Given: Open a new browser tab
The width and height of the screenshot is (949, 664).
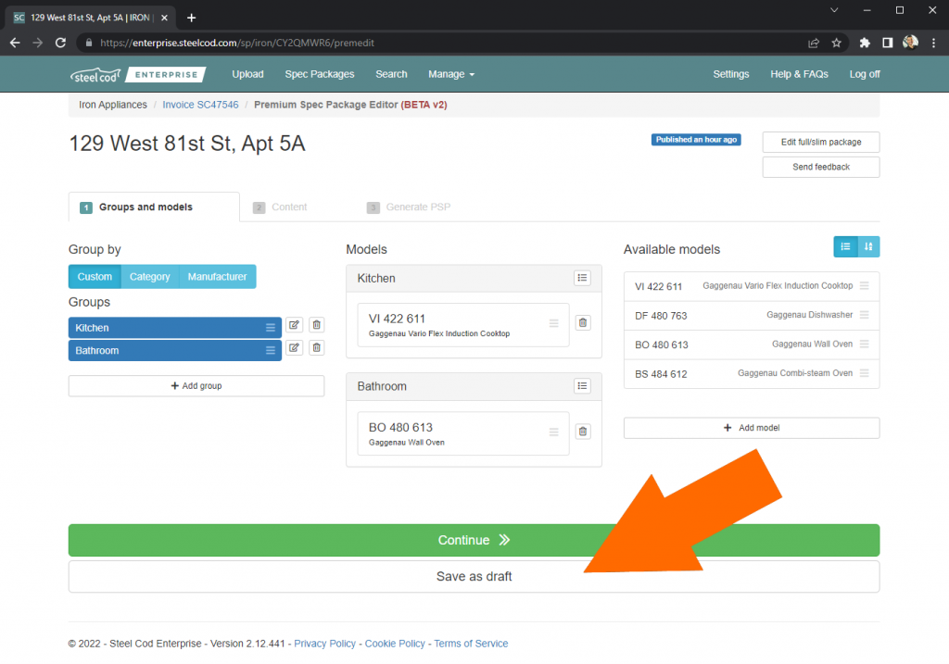Looking at the screenshot, I should click(191, 18).
